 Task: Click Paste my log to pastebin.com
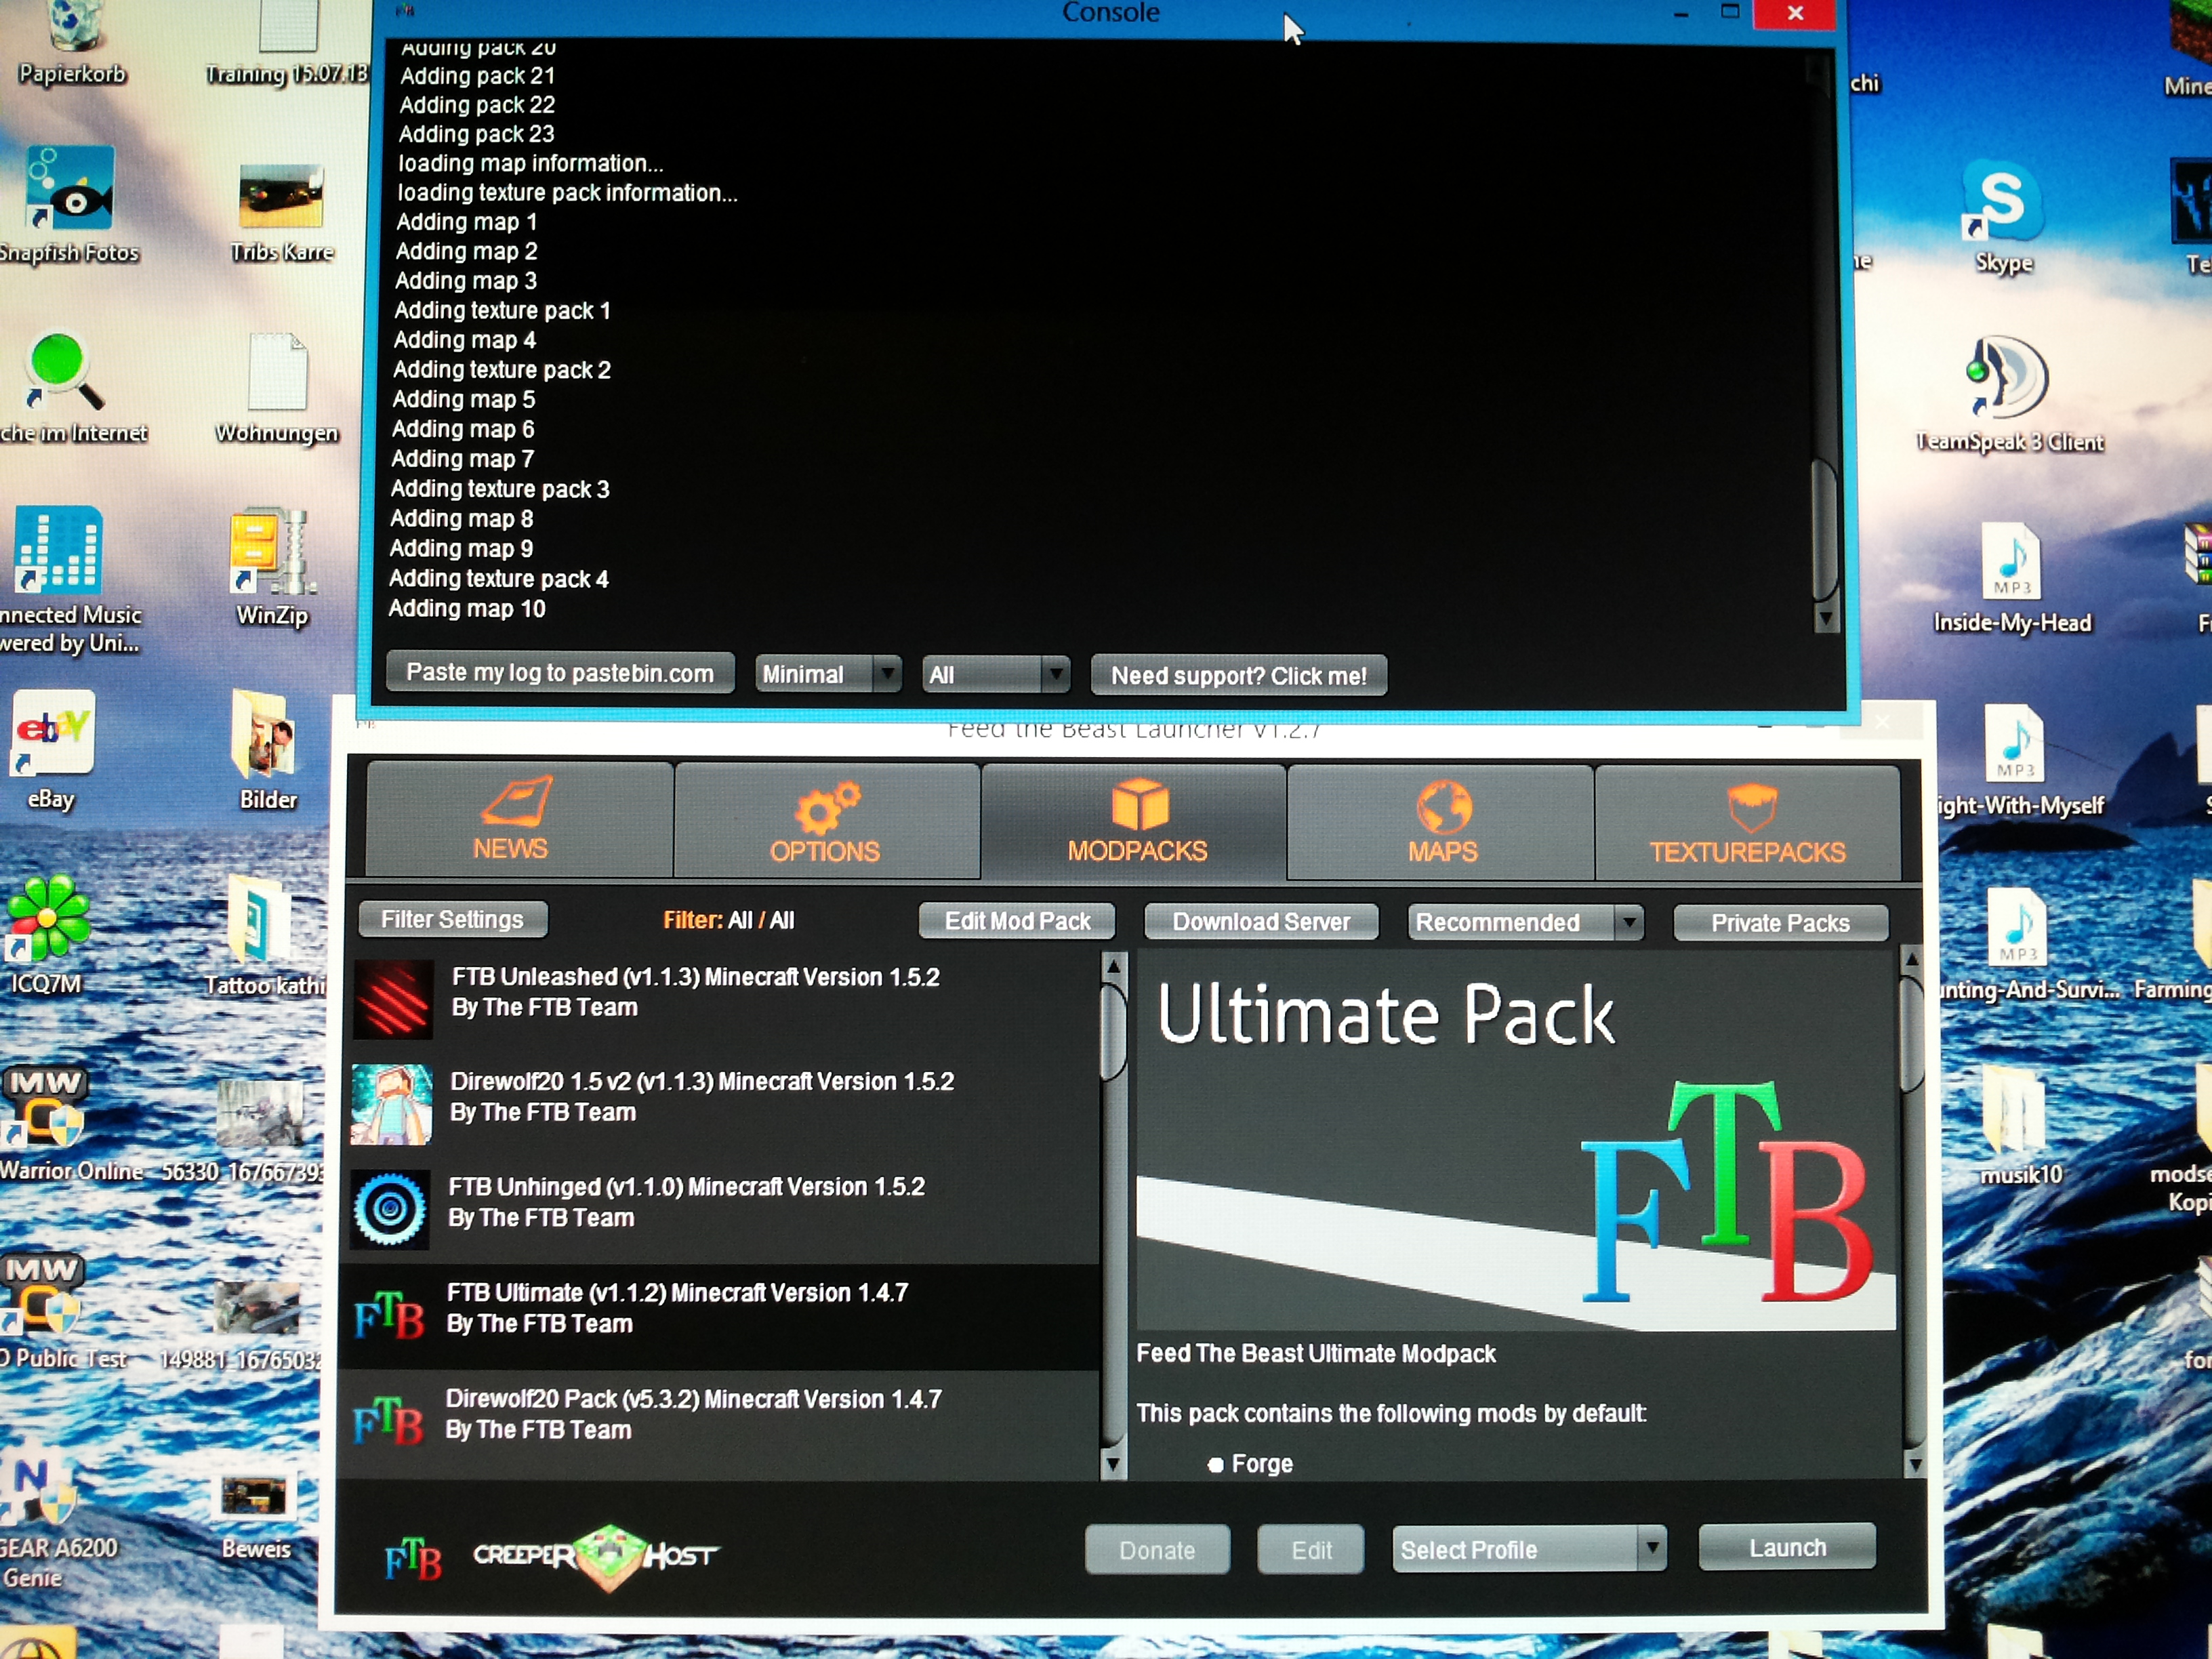560,673
